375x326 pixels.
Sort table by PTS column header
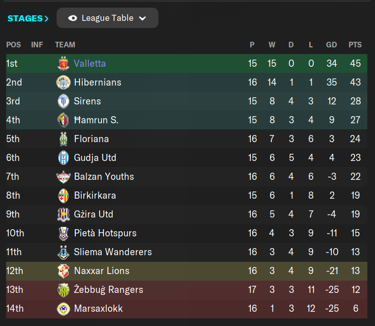click(x=355, y=45)
